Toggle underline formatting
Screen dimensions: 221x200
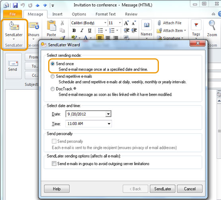[x=90, y=30]
